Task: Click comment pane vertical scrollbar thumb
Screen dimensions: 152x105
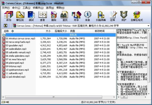Action: pyautogui.click(x=149, y=57)
